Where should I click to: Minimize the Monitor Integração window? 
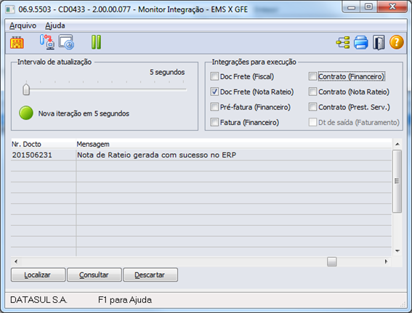(351, 7)
